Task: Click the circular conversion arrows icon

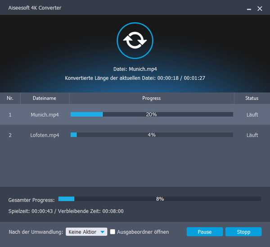Action: coord(134,41)
